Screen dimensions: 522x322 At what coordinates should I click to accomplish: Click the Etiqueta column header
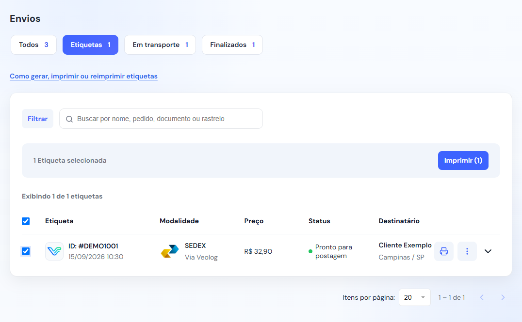[59, 221]
